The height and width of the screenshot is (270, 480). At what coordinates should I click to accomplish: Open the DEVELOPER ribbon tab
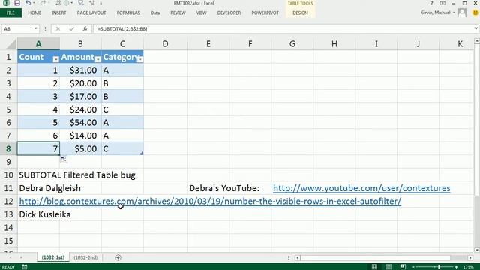[229, 13]
